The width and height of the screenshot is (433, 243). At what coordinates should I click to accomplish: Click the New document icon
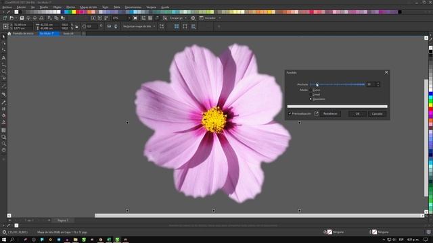click(x=5, y=18)
